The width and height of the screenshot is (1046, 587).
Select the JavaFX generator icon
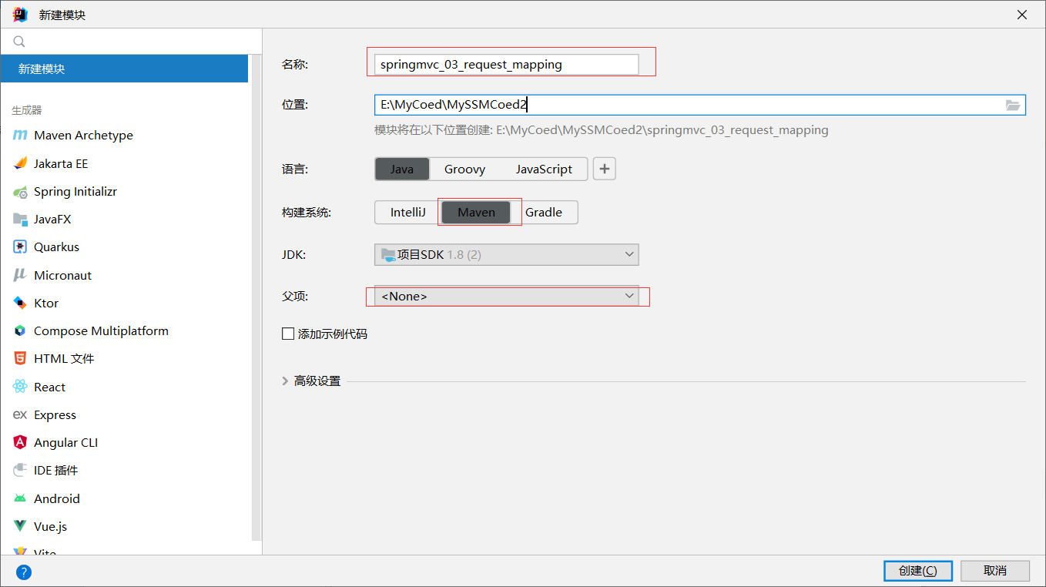[x=20, y=220]
